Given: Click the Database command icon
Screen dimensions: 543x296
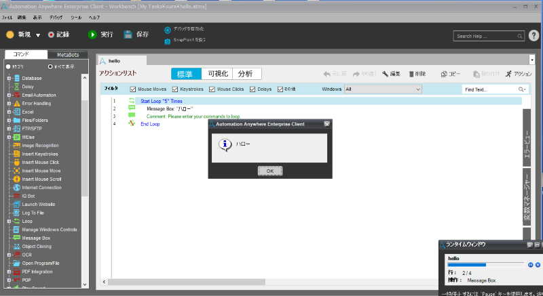Looking at the screenshot, I should (x=16, y=79).
